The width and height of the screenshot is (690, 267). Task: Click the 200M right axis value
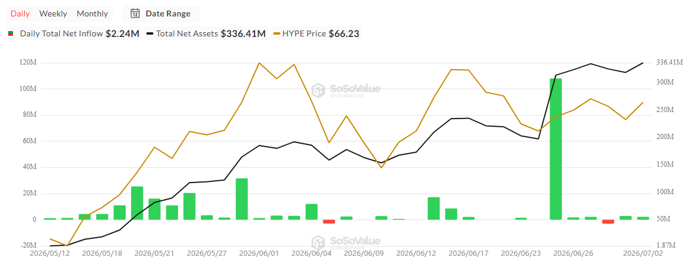tap(665, 137)
